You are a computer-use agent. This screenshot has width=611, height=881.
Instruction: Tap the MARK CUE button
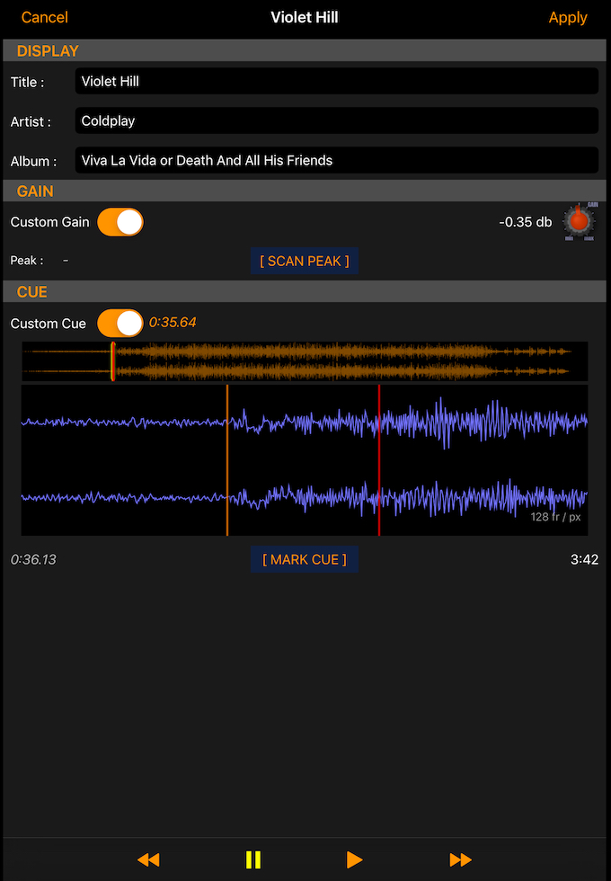pos(305,559)
